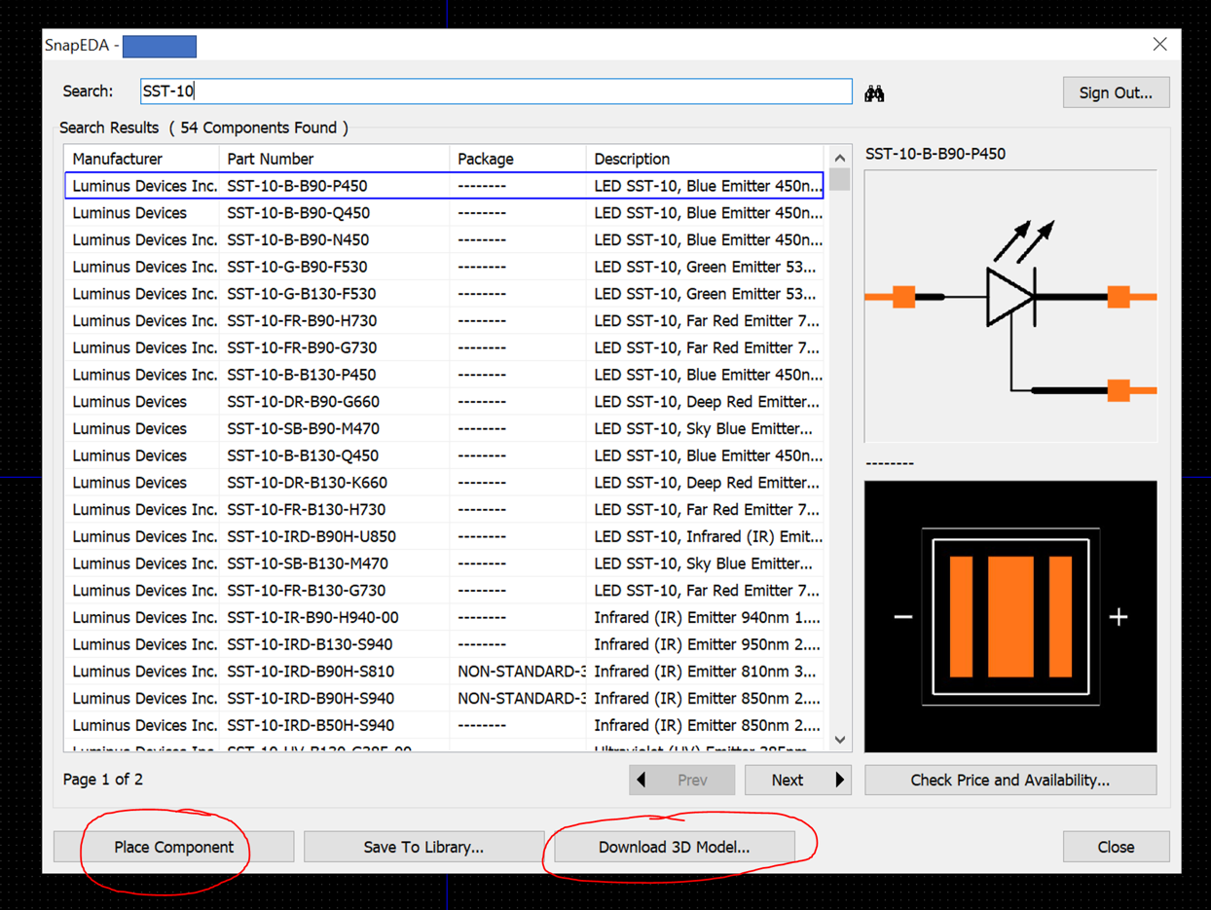Close the SnapEDA dialog with X

tap(1159, 45)
